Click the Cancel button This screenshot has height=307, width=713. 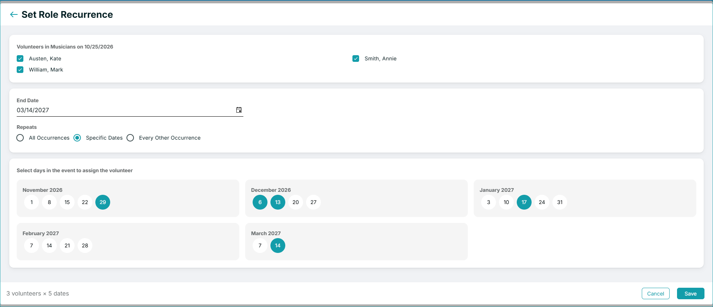655,293
